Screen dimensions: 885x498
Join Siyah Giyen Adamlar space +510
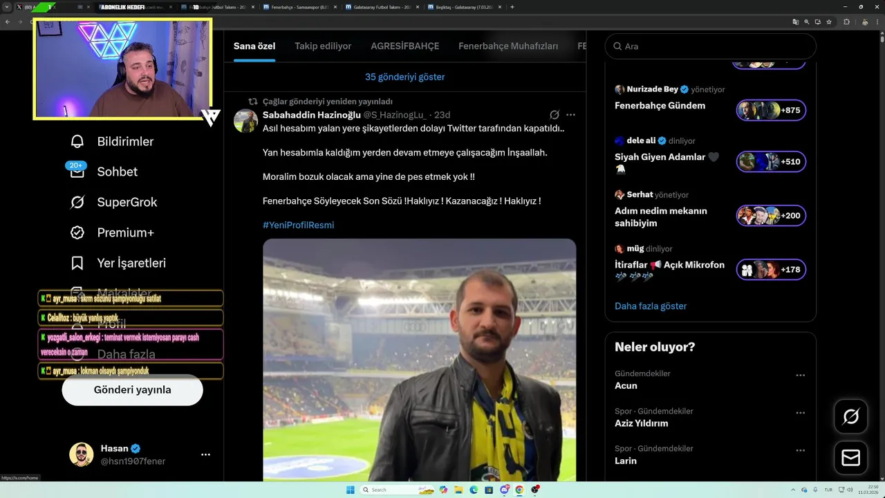coord(771,162)
